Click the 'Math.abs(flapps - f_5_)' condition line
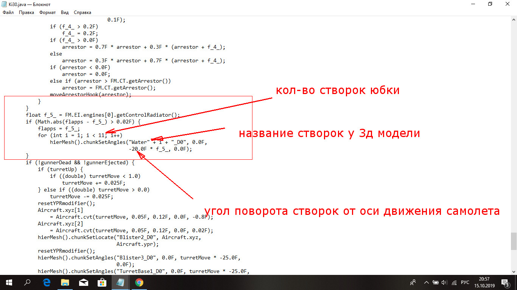517x290 pixels. tap(83, 122)
